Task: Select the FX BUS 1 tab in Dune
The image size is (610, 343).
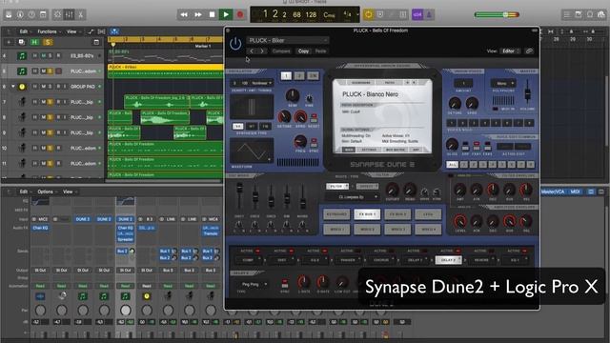Action: pyautogui.click(x=367, y=214)
